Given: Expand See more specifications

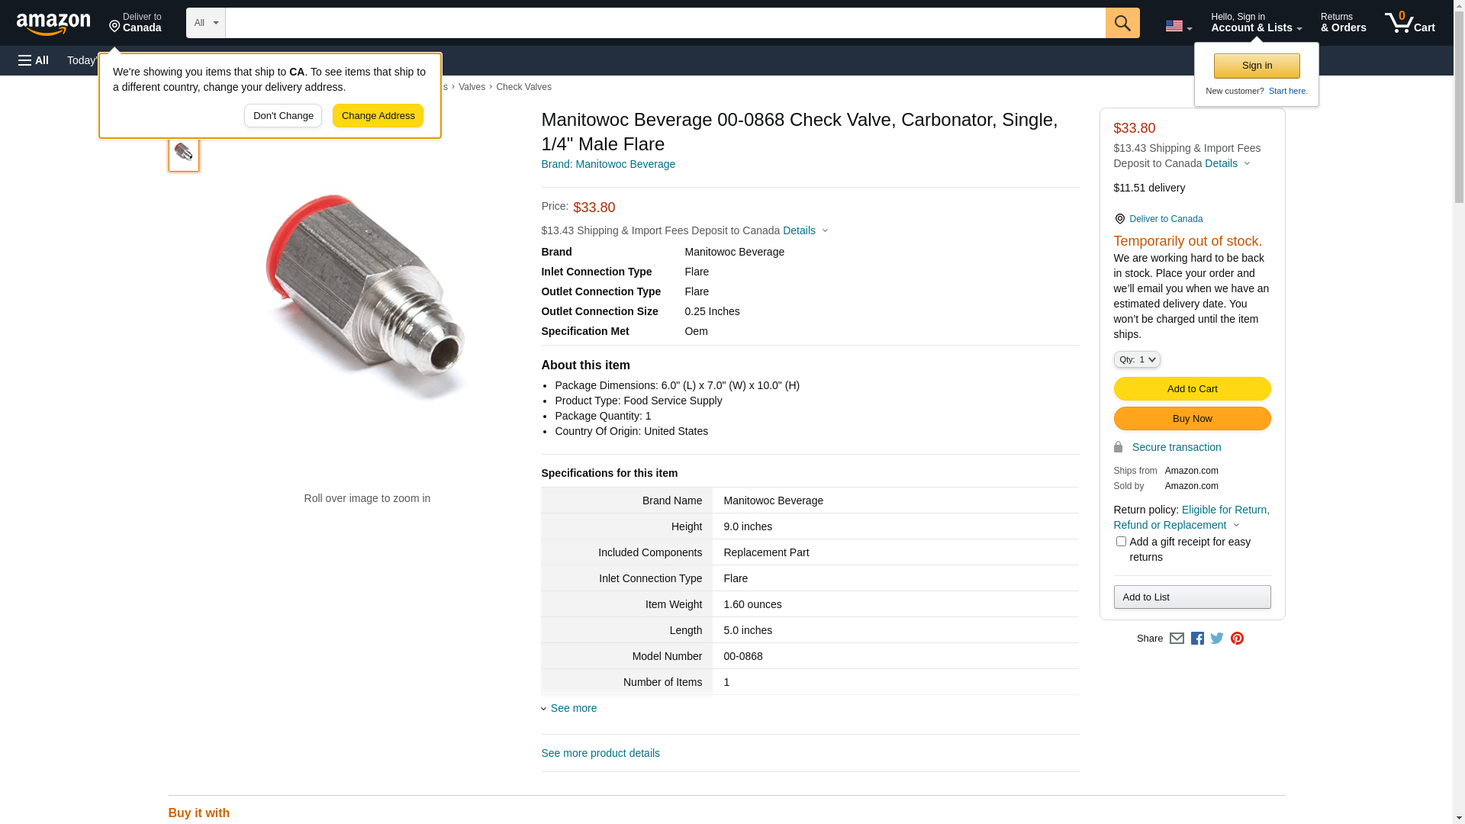Looking at the screenshot, I should point(573,708).
